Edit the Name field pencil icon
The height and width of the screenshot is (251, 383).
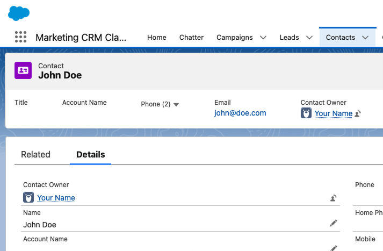pos(334,223)
